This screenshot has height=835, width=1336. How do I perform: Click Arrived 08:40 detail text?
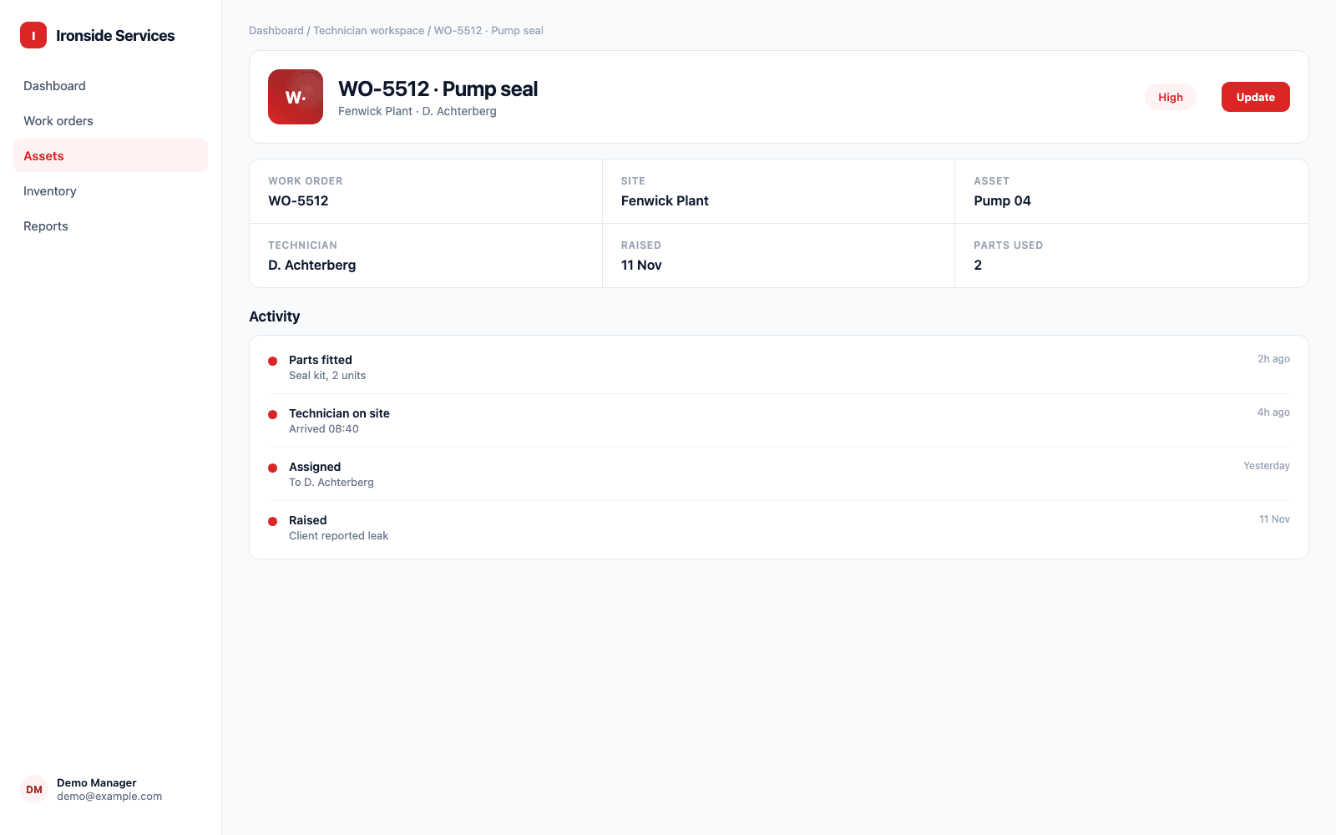(324, 429)
